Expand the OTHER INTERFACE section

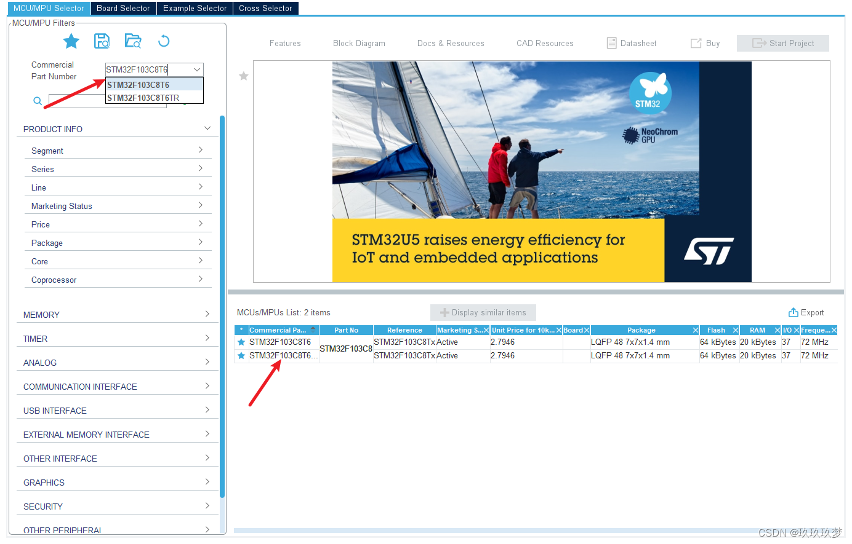(x=207, y=458)
